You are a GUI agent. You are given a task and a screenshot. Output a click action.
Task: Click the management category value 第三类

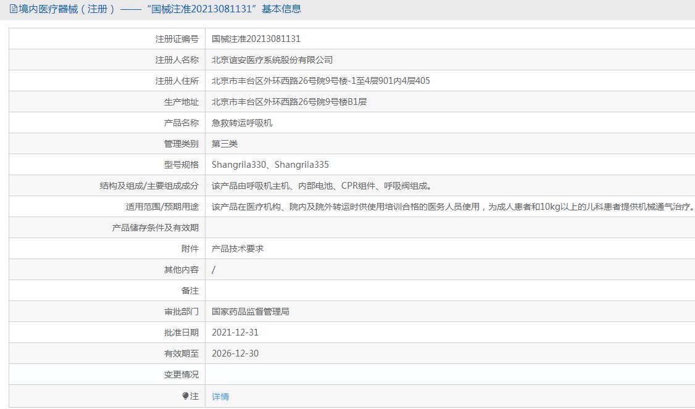click(x=225, y=144)
